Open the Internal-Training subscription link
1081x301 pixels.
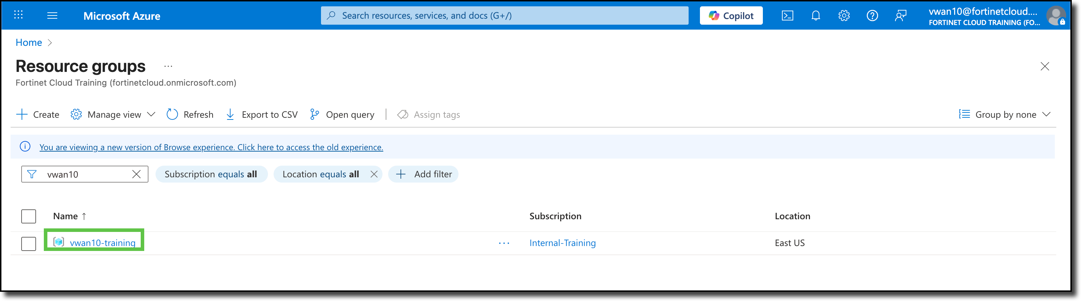pos(562,243)
